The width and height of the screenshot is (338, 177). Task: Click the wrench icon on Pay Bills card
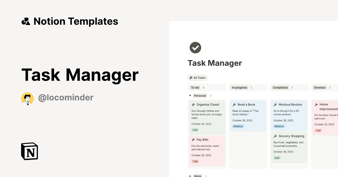[x=193, y=140]
